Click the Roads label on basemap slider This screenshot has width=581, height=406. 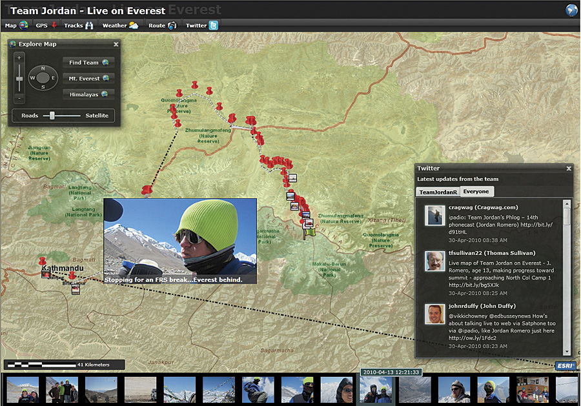pos(30,116)
